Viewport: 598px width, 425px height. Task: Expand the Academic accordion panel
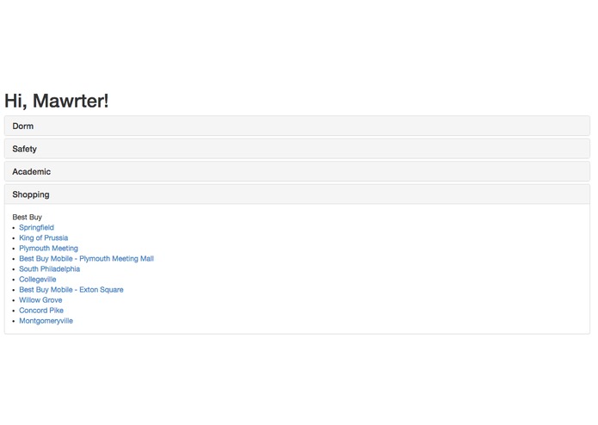click(297, 171)
